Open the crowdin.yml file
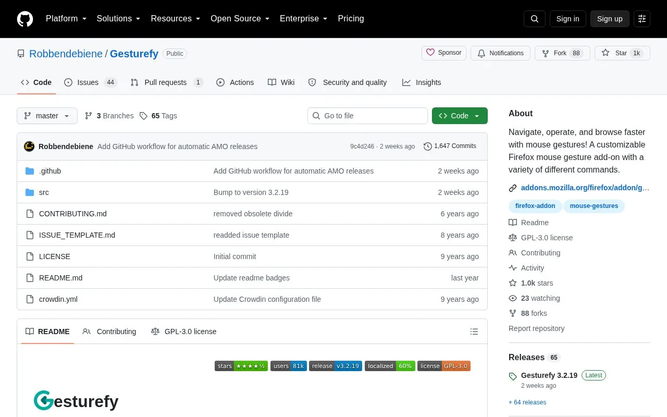667x417 pixels. (x=58, y=299)
